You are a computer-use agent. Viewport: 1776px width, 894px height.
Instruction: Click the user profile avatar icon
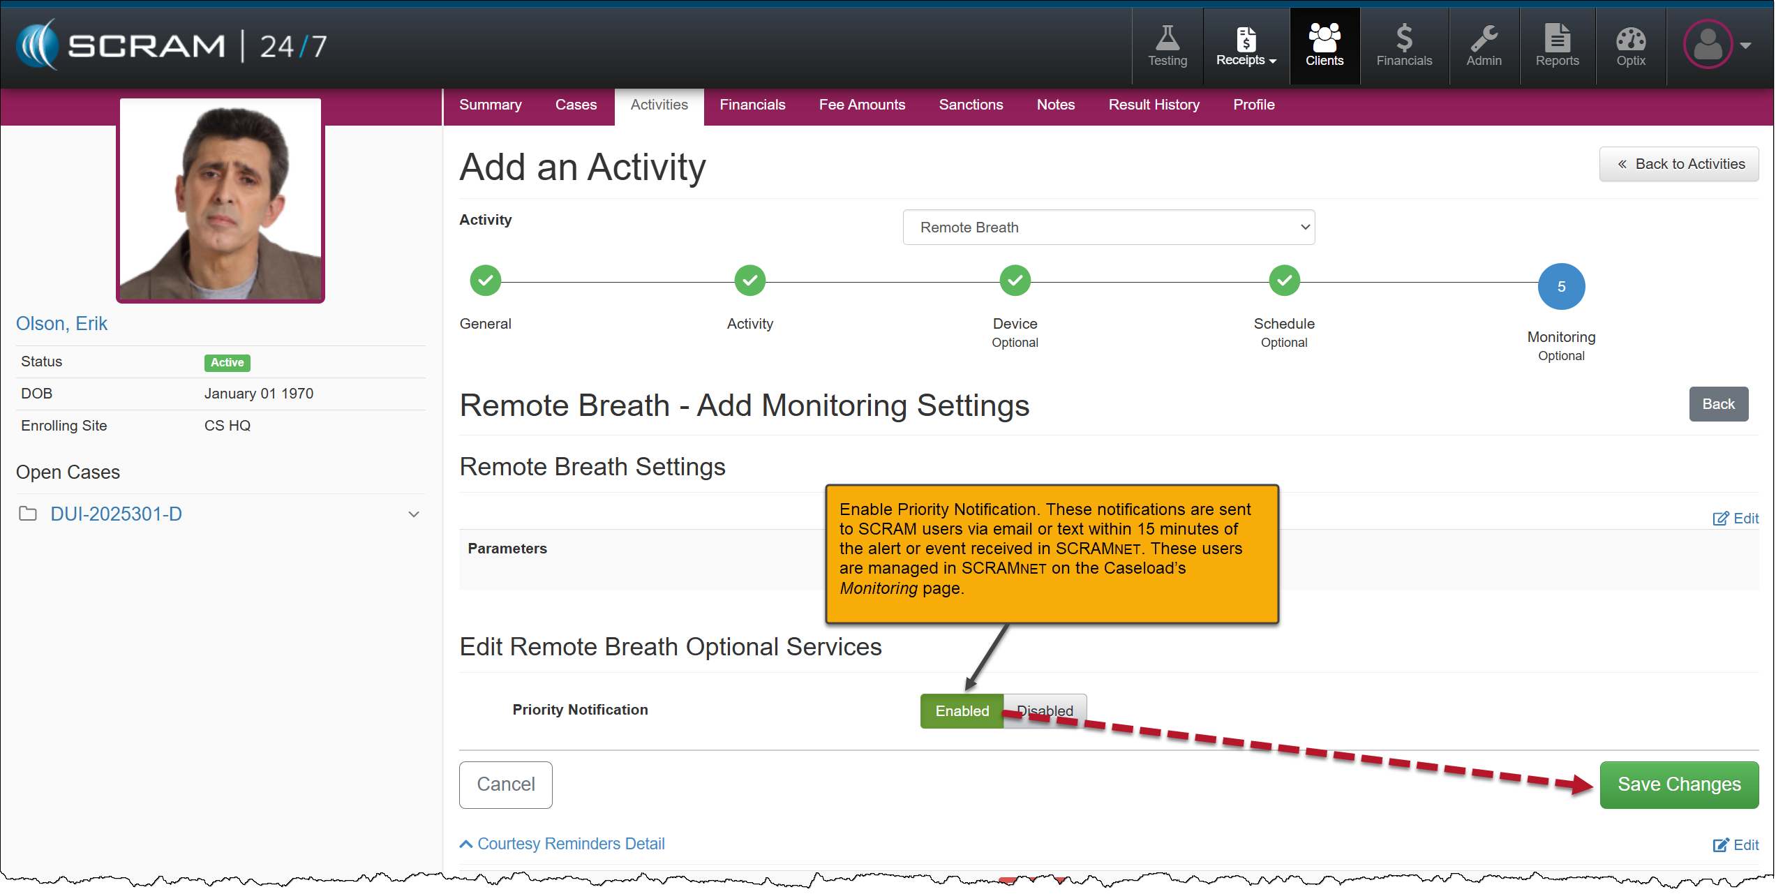[x=1708, y=45]
